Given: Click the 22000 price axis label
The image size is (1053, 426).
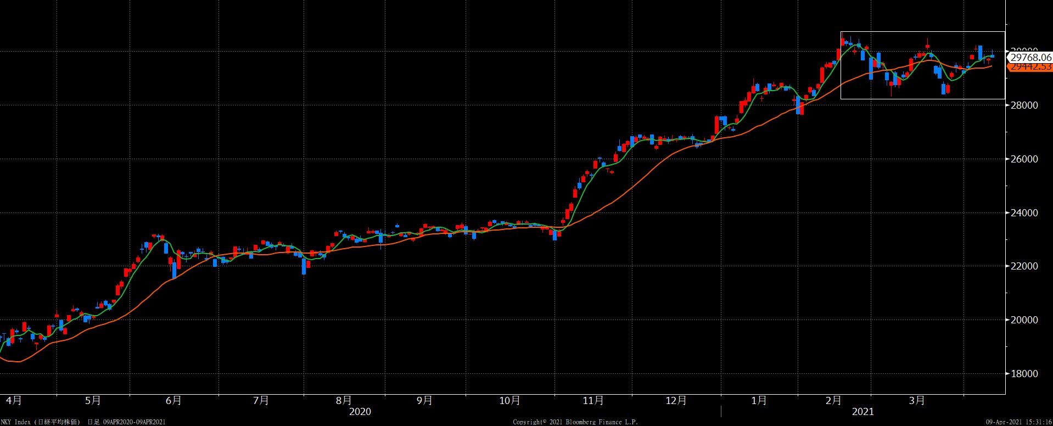Looking at the screenshot, I should pos(1024,266).
